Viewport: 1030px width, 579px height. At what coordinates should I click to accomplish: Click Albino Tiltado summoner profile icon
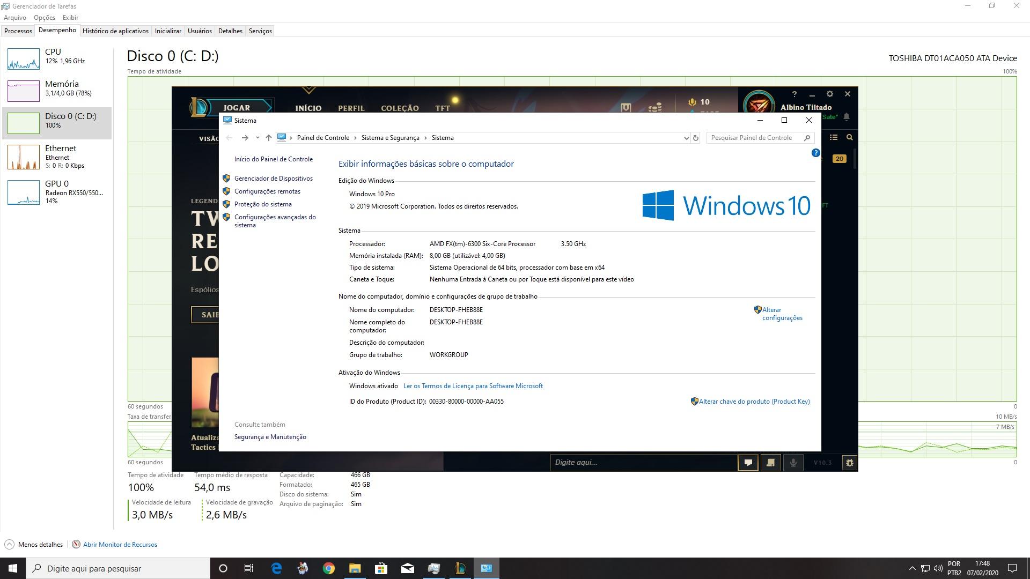point(759,104)
